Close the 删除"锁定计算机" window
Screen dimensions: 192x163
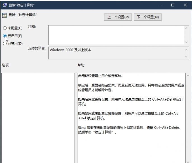pyautogui.click(x=185, y=5)
